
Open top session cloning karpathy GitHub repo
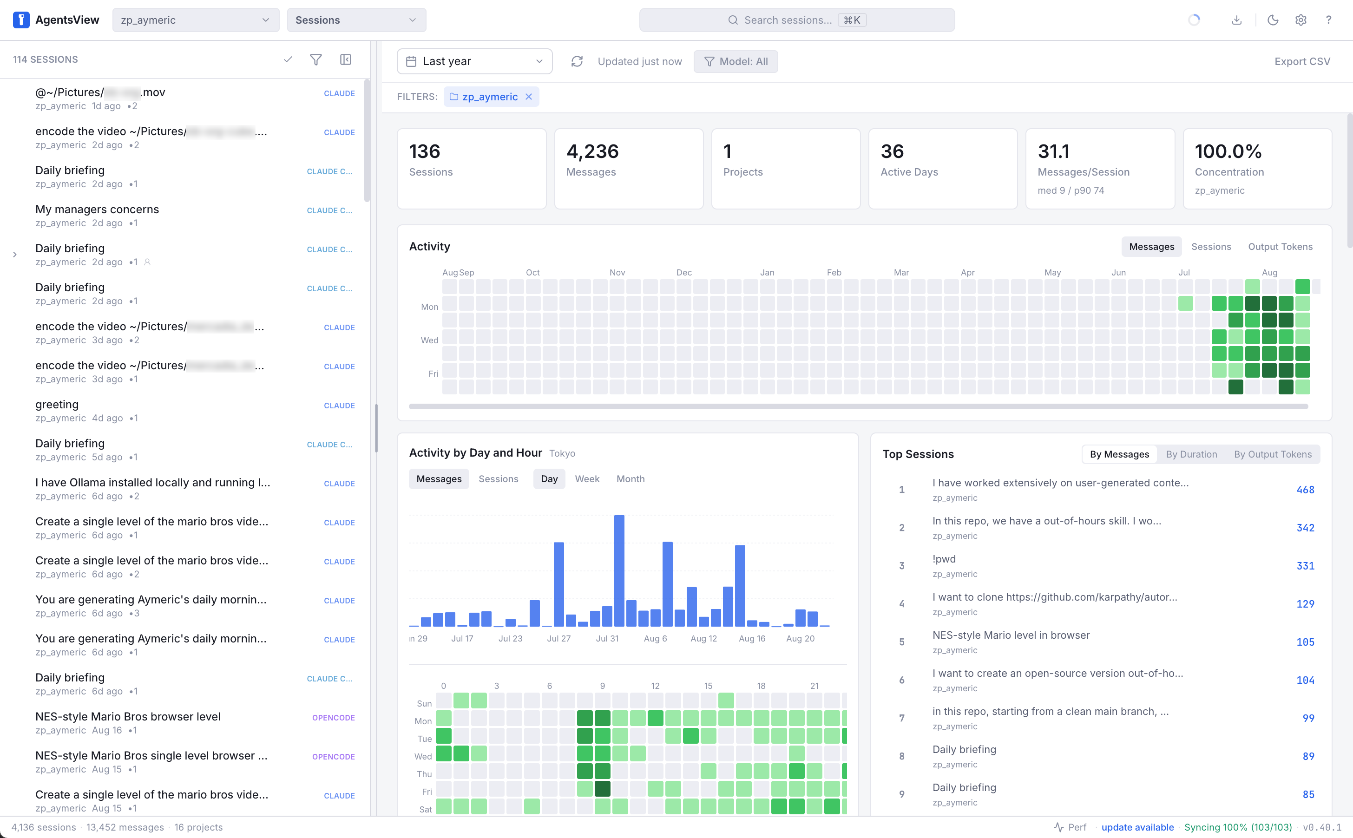coord(1101,604)
